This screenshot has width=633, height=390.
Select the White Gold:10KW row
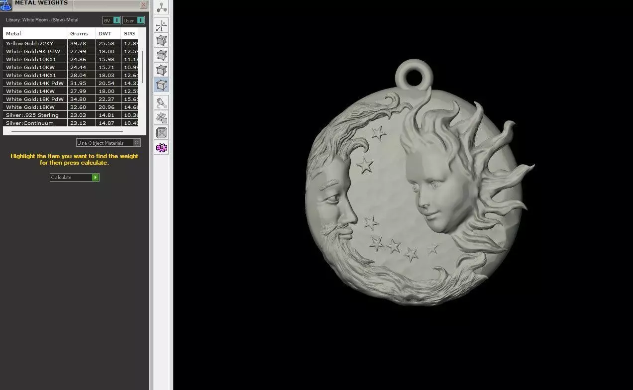pos(71,67)
